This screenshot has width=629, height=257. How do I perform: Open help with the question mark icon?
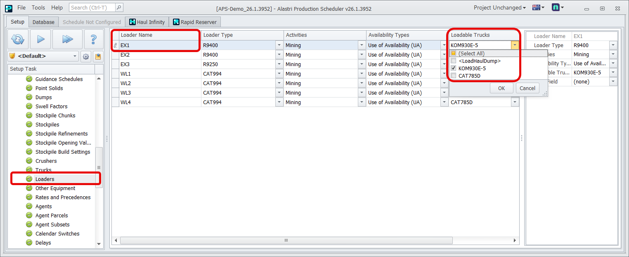(x=93, y=39)
